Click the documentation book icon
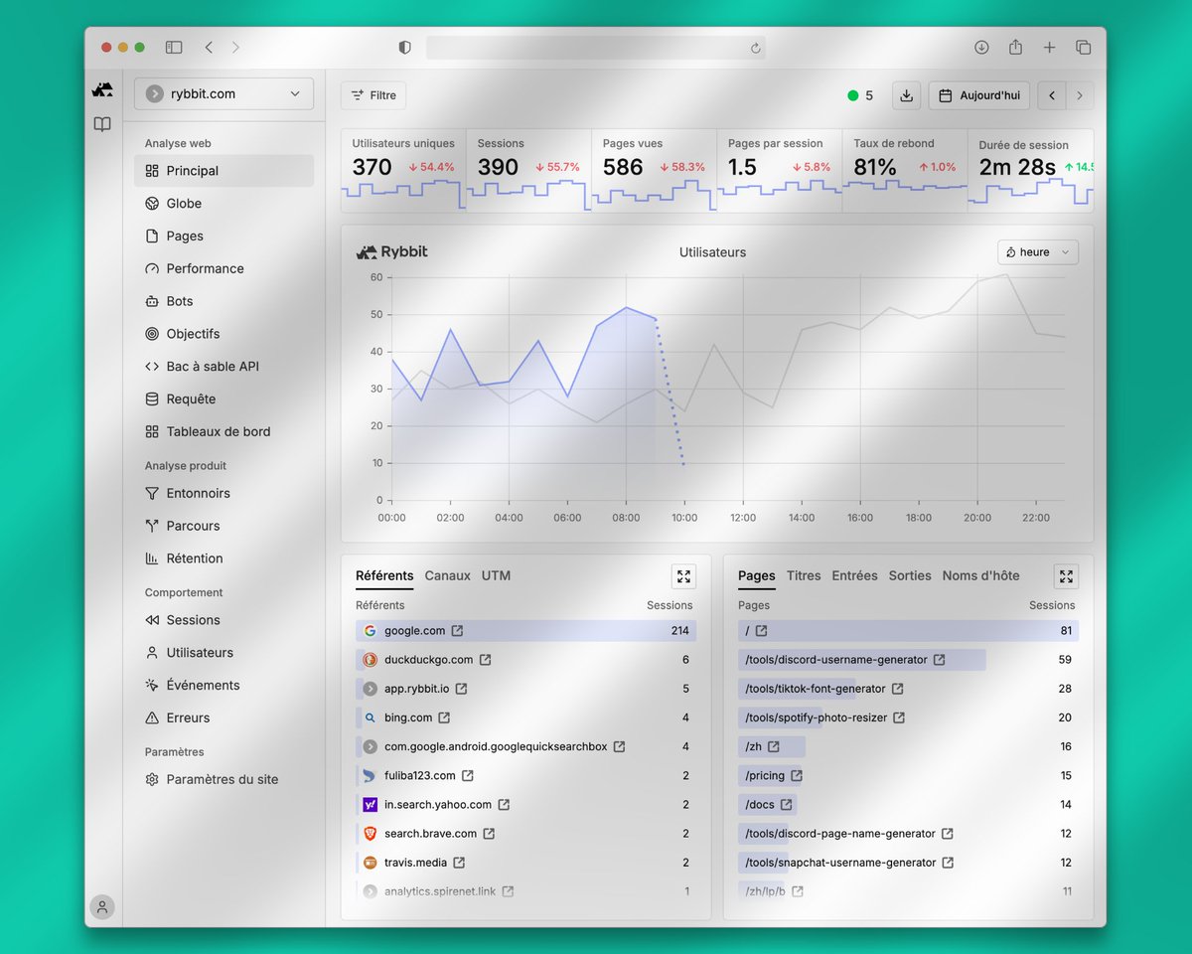Viewport: 1192px width, 954px height. point(102,124)
